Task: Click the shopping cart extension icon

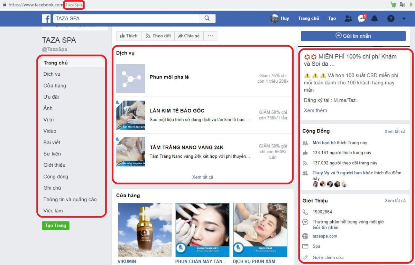Action: [x=393, y=4]
